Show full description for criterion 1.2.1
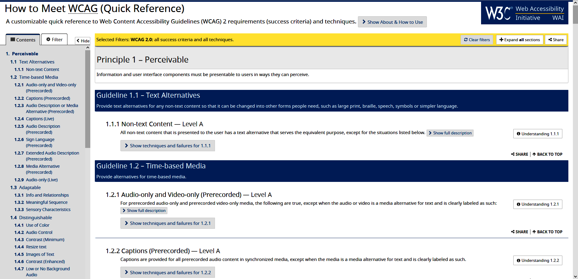This screenshot has height=279, width=578. point(144,210)
